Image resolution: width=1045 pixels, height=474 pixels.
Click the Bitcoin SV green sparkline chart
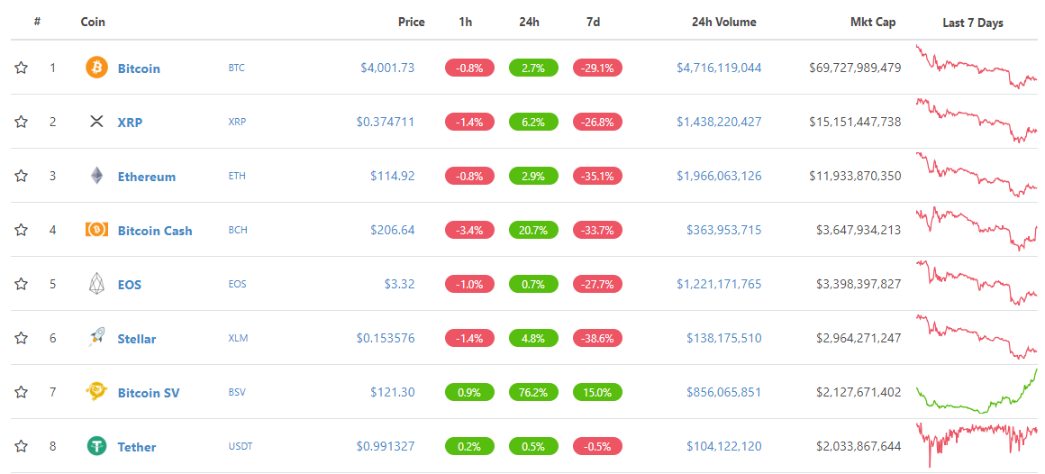tap(977, 391)
